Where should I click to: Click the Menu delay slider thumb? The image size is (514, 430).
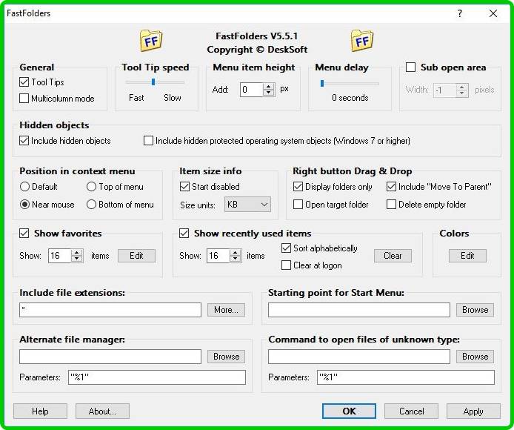pyautogui.click(x=322, y=84)
